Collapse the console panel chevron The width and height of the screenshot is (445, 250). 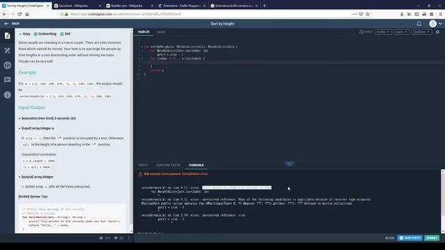(x=289, y=164)
